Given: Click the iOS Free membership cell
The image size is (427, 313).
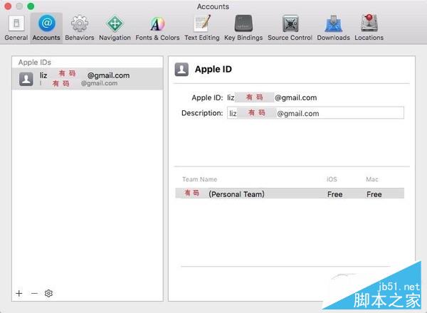Looking at the screenshot, I should click(x=335, y=194).
